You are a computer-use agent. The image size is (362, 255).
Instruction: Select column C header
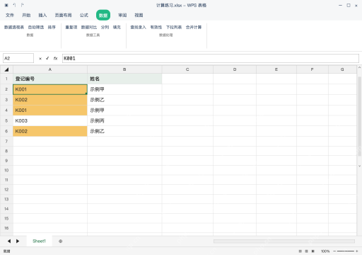(187, 69)
